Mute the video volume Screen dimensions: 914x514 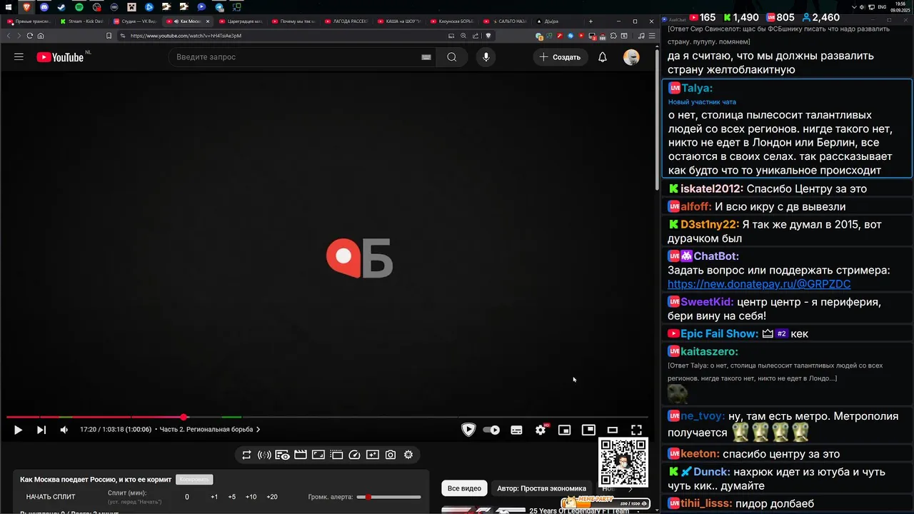point(64,430)
